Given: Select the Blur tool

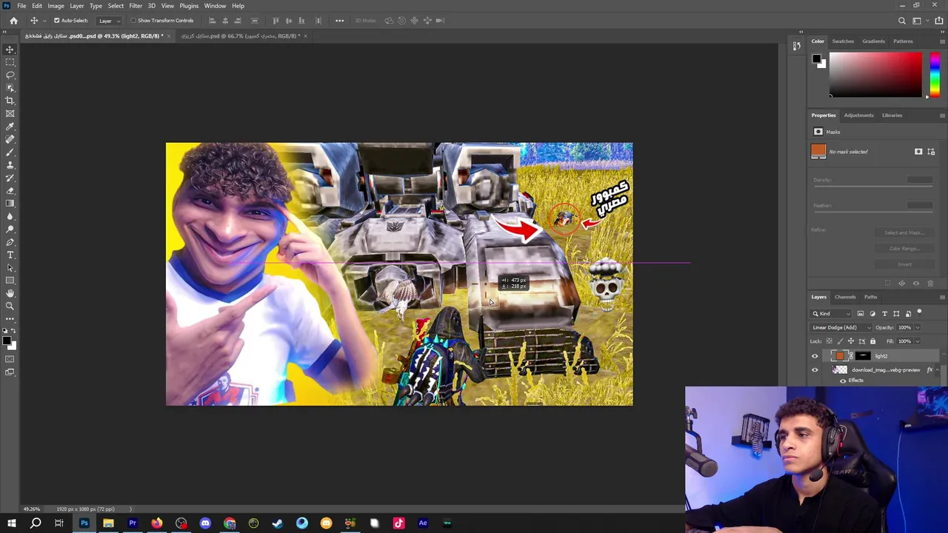Looking at the screenshot, I should click(10, 216).
